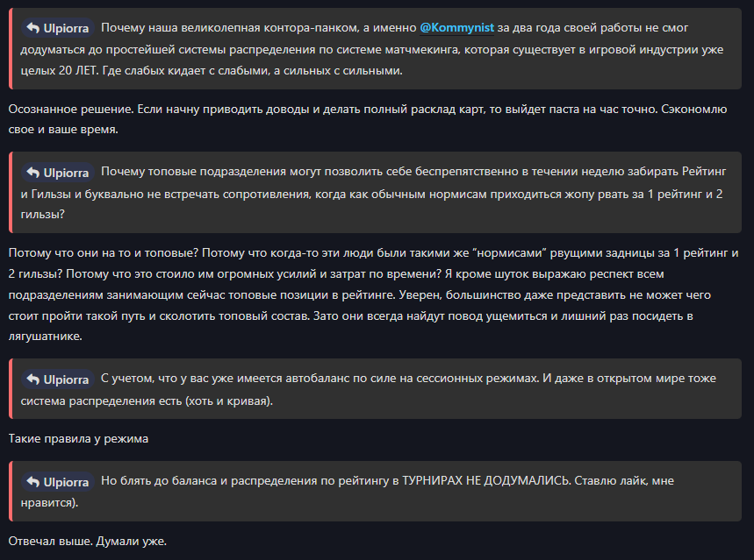754x560 pixels.
Task: Click red left border of @Kommynist quote
Action: pyautogui.click(x=11, y=48)
